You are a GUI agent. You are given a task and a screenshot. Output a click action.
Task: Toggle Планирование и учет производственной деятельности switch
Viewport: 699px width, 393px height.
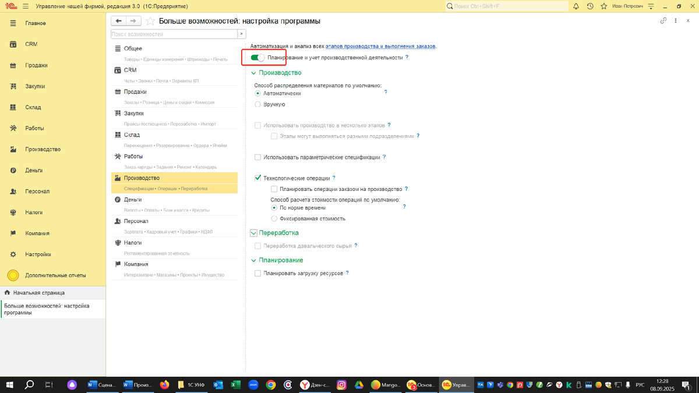[x=257, y=58]
